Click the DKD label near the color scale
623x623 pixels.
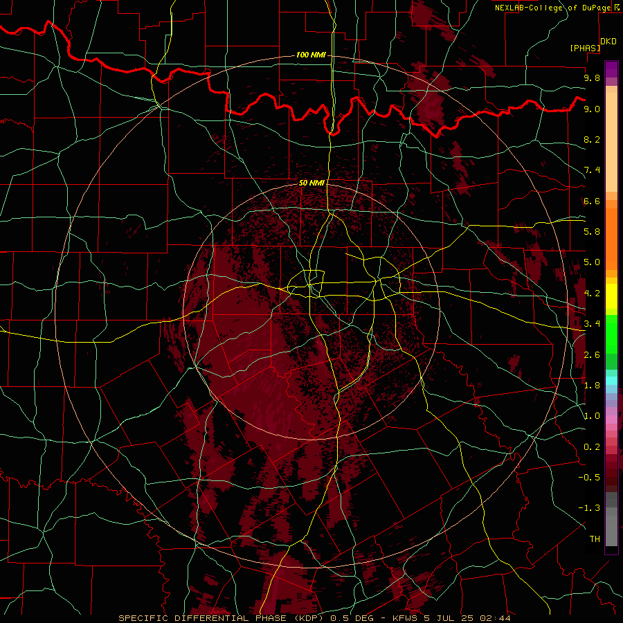click(x=608, y=42)
